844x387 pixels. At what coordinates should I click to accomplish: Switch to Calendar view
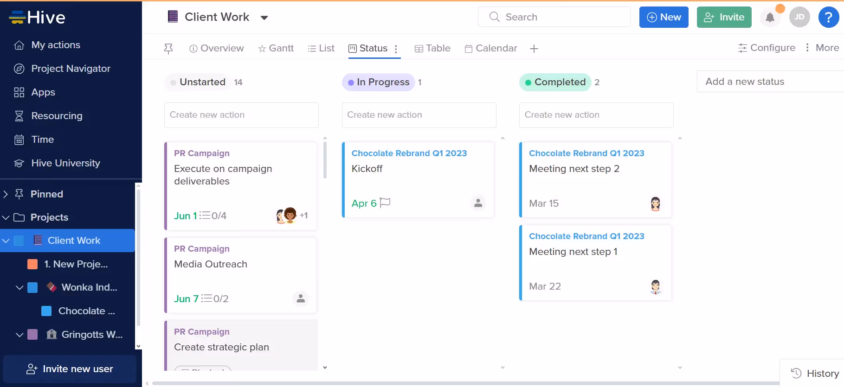[491, 48]
